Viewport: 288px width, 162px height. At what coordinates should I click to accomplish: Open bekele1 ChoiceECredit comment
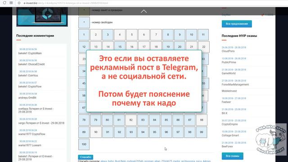(31, 64)
